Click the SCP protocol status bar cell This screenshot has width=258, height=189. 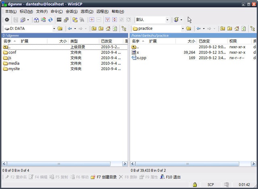210,185
